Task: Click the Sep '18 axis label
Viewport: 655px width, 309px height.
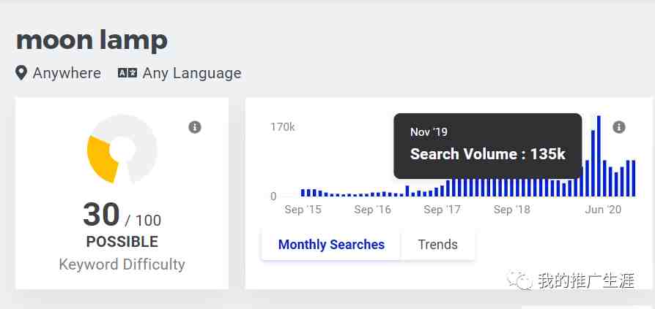Action: click(x=511, y=210)
